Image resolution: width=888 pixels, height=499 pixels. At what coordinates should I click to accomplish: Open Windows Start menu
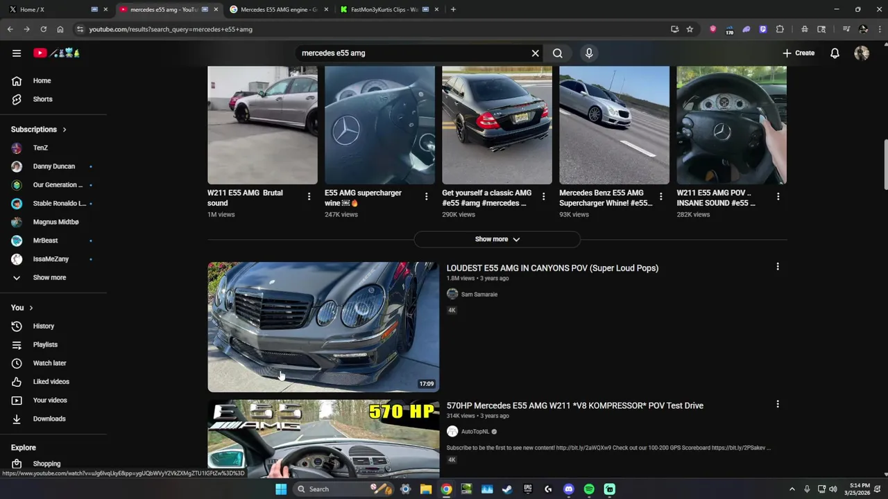[280, 489]
